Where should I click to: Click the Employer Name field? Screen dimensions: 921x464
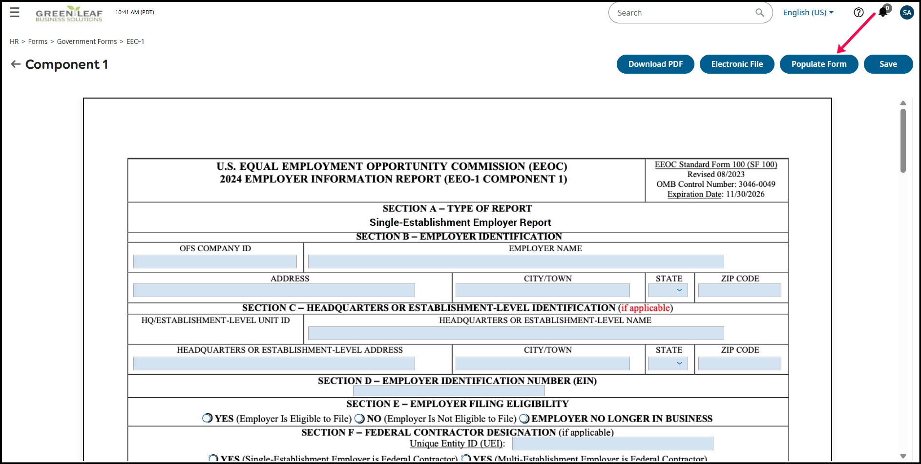tap(516, 262)
